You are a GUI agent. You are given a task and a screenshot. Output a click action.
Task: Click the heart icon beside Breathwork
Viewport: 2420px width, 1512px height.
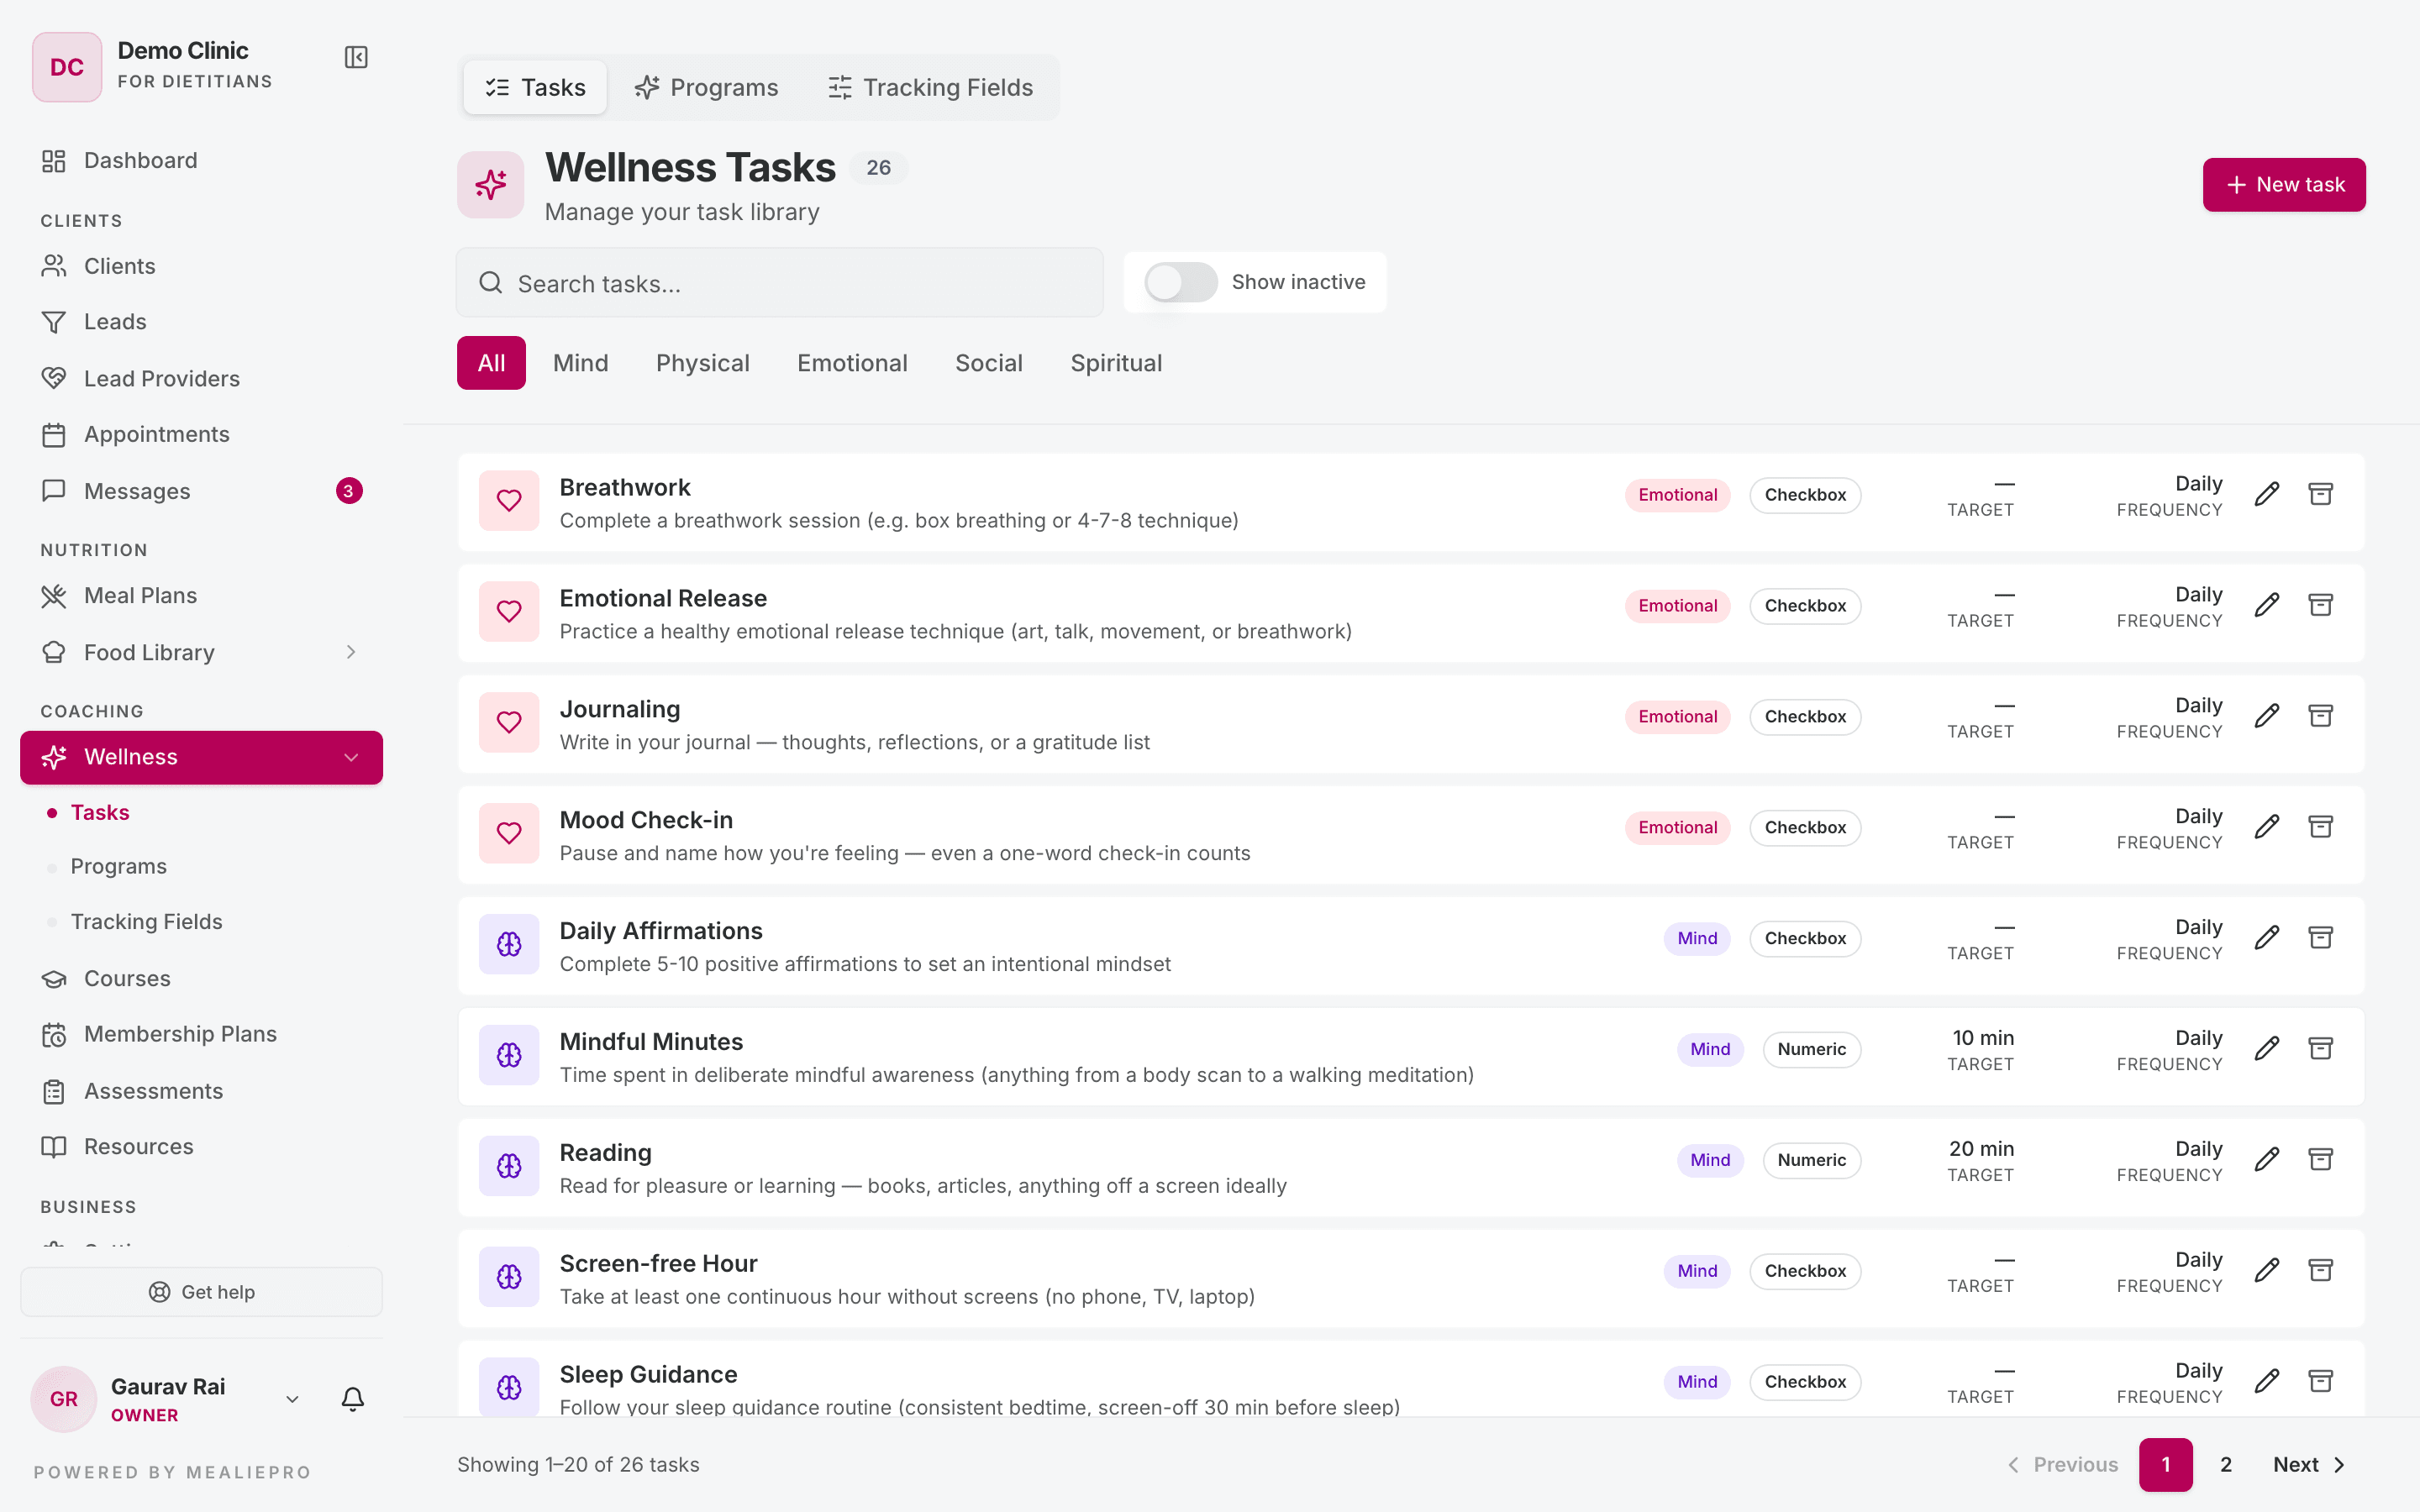tap(509, 501)
